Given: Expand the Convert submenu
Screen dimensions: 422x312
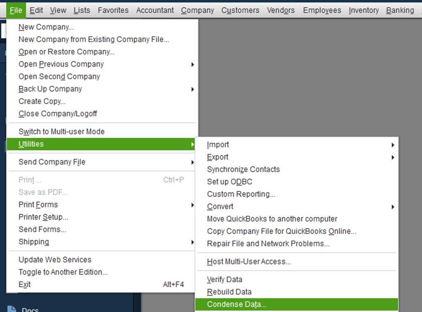Looking at the screenshot, I should click(x=220, y=206).
